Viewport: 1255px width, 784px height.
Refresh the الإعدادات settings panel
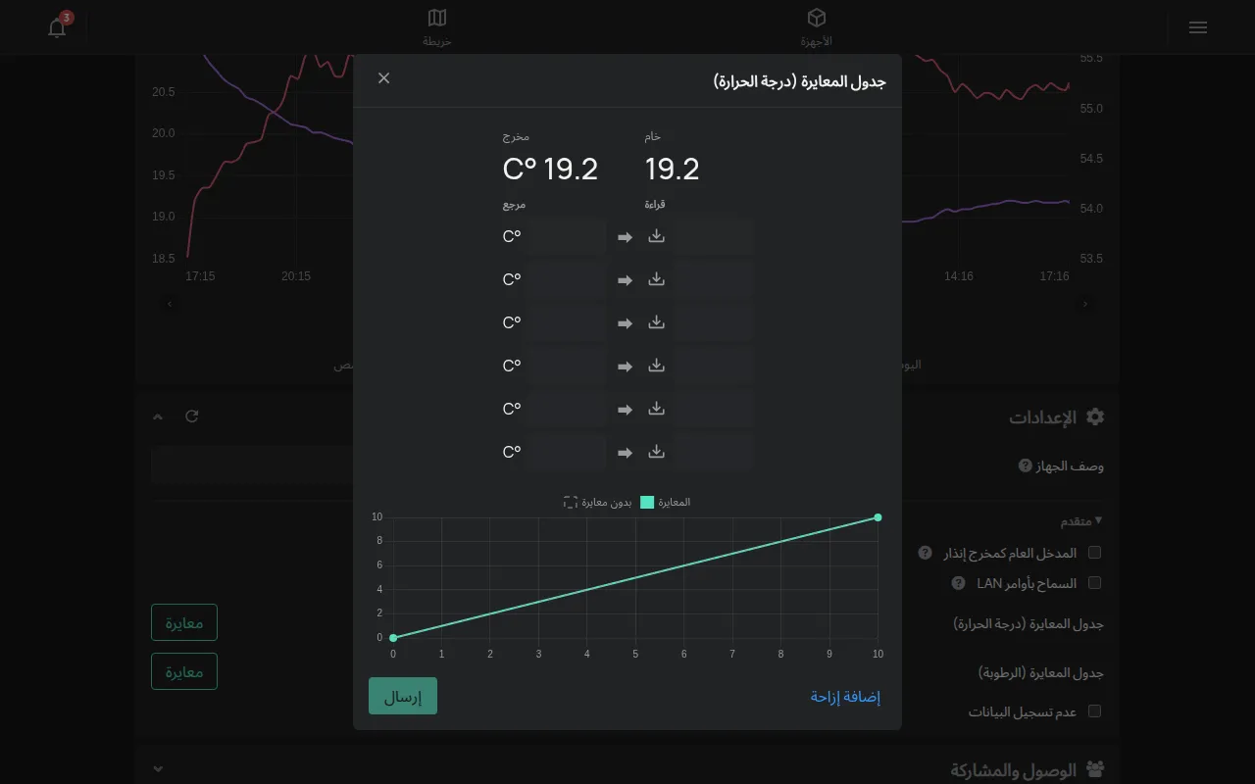(x=192, y=416)
